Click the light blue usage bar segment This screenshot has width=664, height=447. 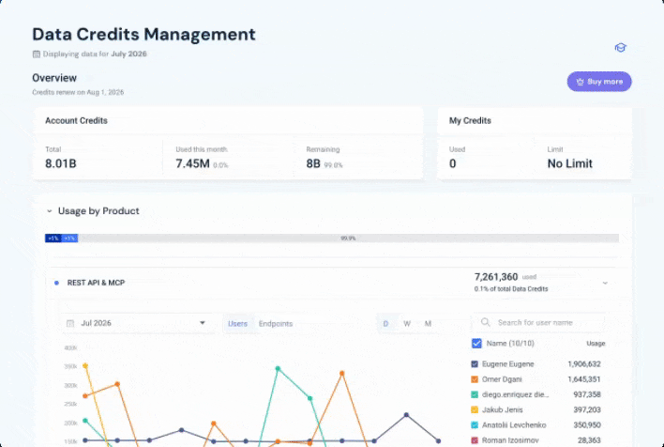pyautogui.click(x=70, y=239)
